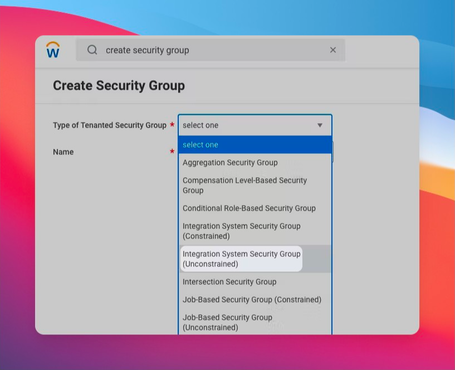Choose Integration System Security Group (Constrained)
The image size is (455, 370).
[241, 231]
